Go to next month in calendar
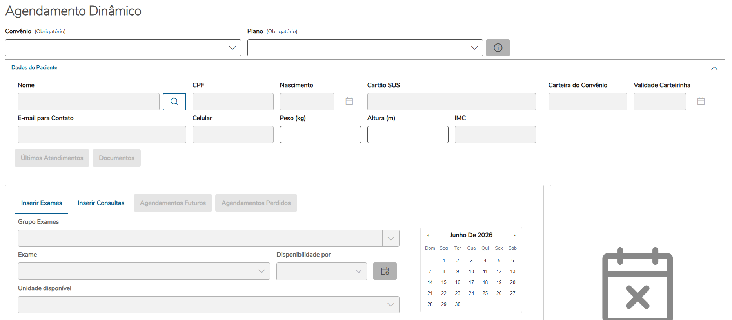 (512, 235)
